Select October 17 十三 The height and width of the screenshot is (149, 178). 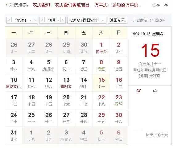pyautogui.click(x=14, y=101)
